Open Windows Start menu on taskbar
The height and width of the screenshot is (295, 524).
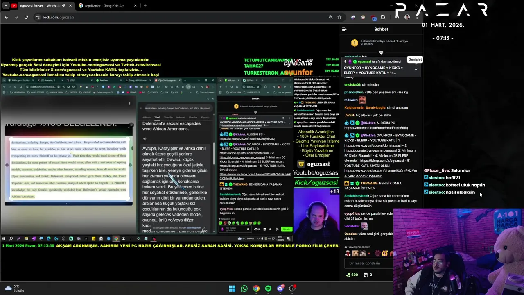[x=232, y=288]
